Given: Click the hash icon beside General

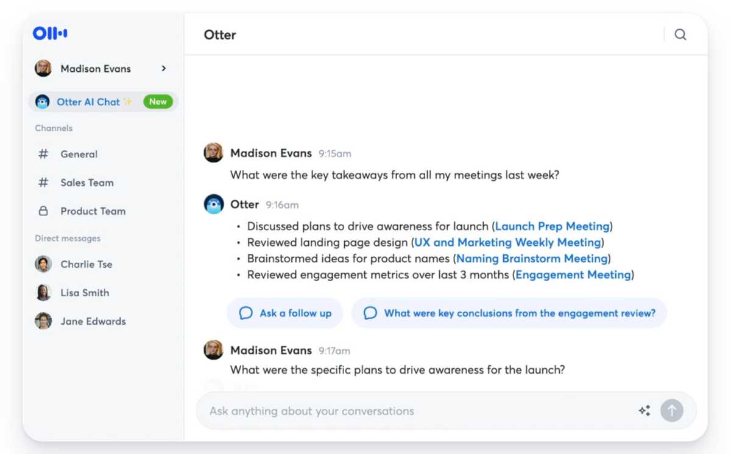Looking at the screenshot, I should (x=43, y=154).
